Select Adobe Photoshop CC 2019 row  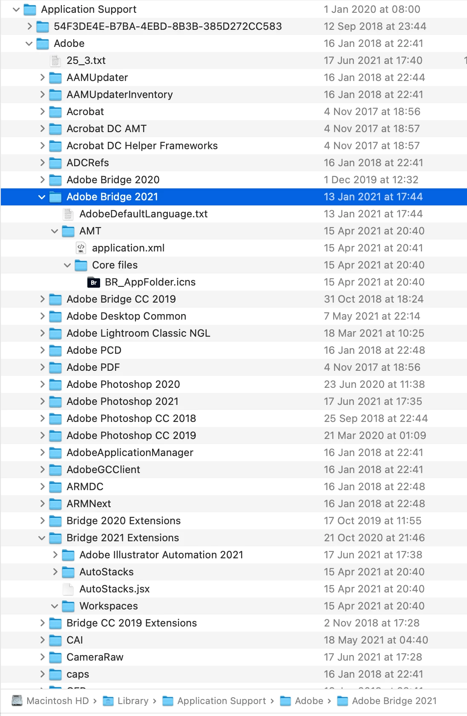(234, 436)
